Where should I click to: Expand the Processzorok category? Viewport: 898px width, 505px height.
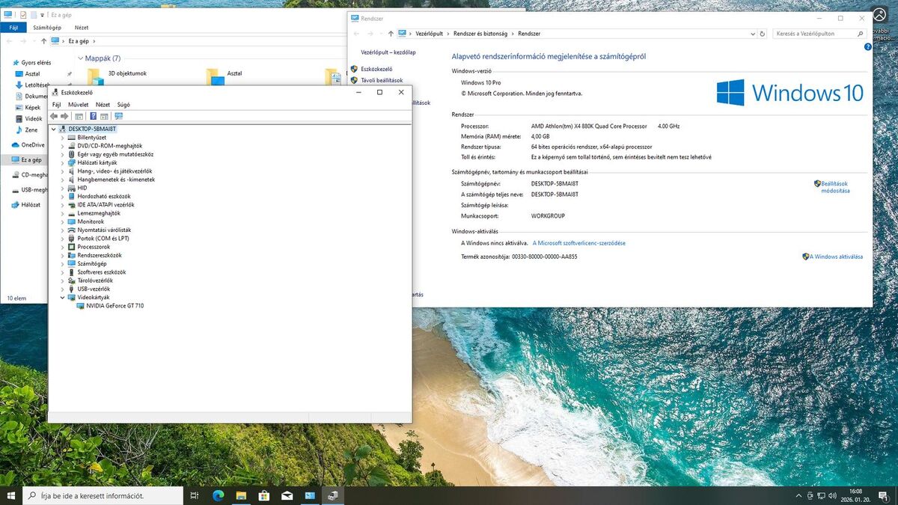[62, 247]
